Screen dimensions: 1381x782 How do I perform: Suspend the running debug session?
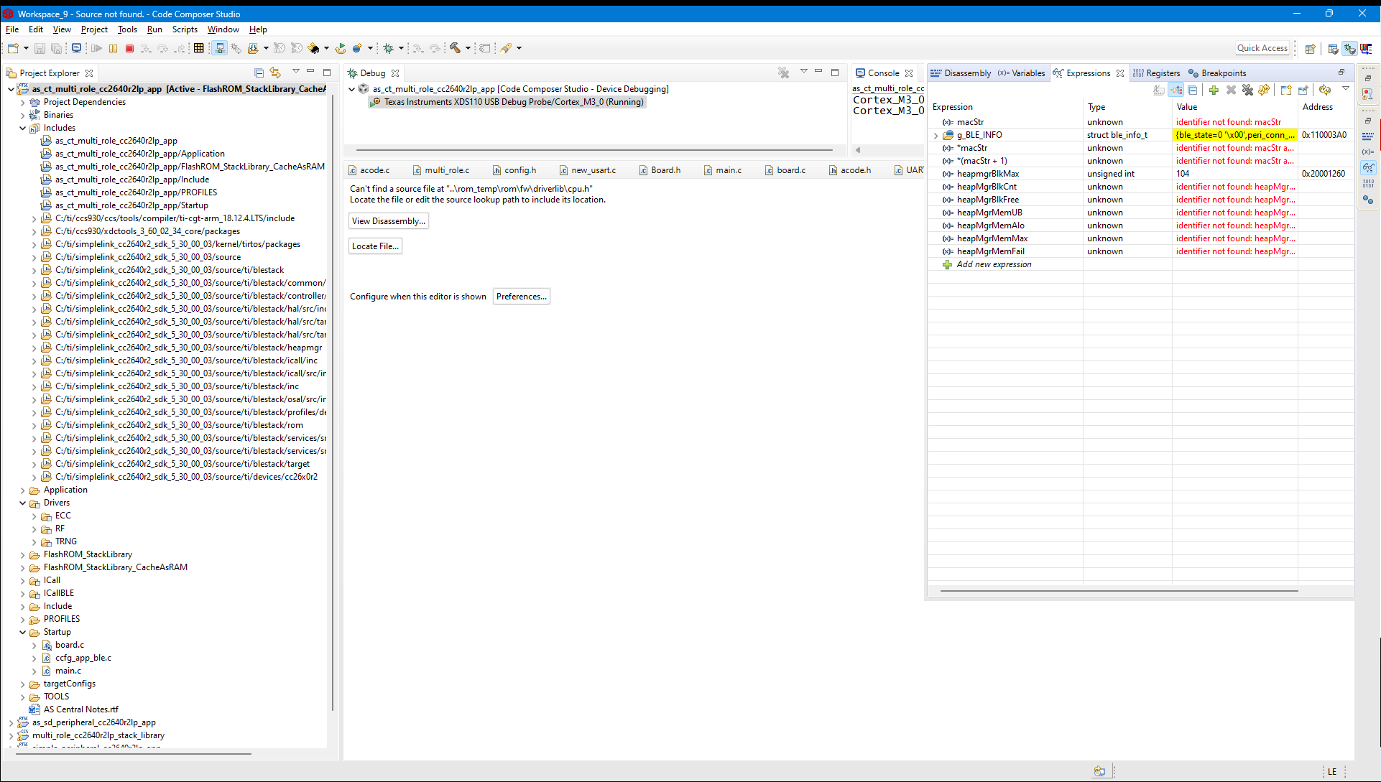(113, 48)
